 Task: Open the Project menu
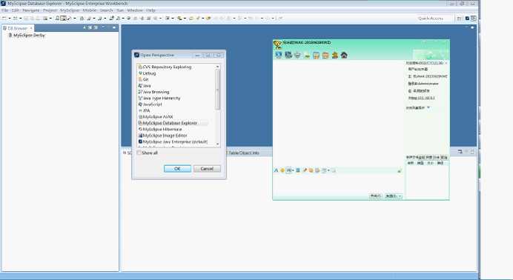[50, 10]
